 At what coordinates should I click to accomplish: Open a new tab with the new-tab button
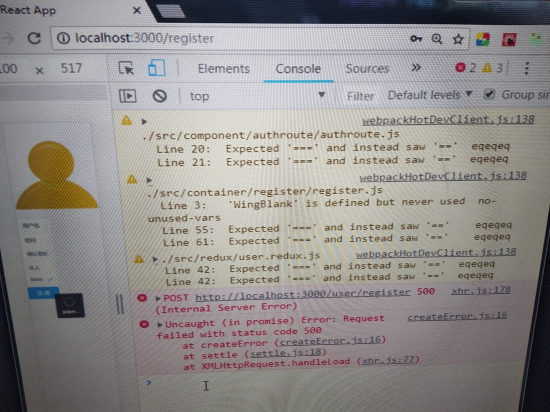pos(170,10)
